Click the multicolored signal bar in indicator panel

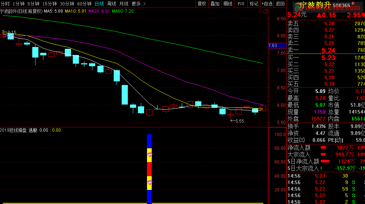tap(149, 169)
